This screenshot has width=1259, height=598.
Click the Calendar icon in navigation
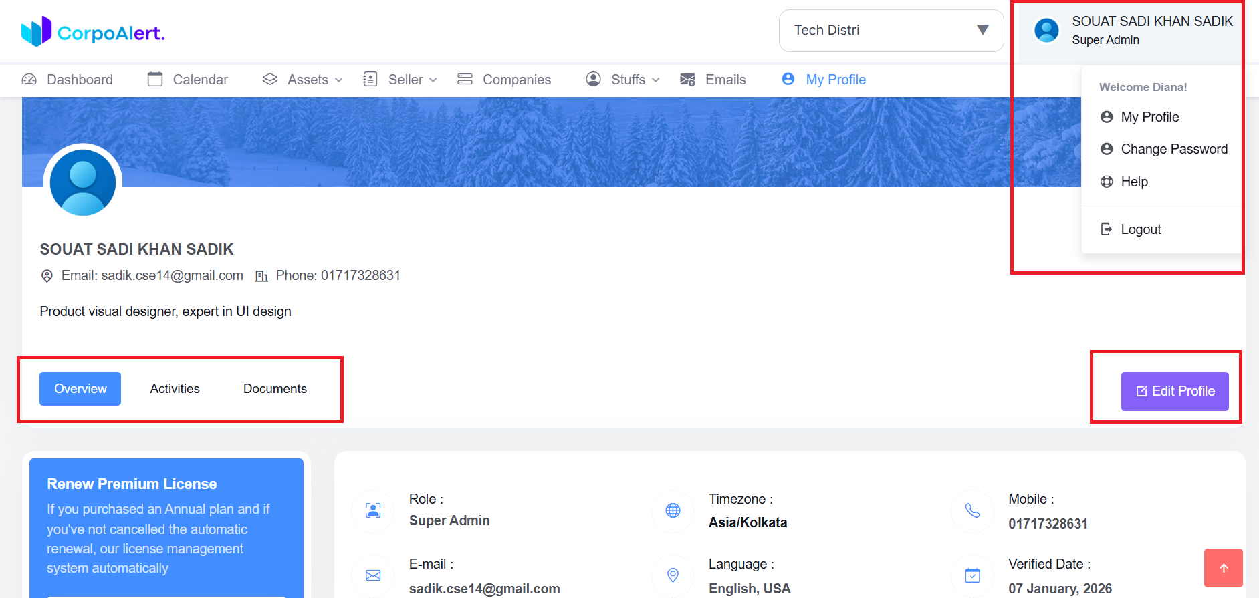pyautogui.click(x=155, y=80)
